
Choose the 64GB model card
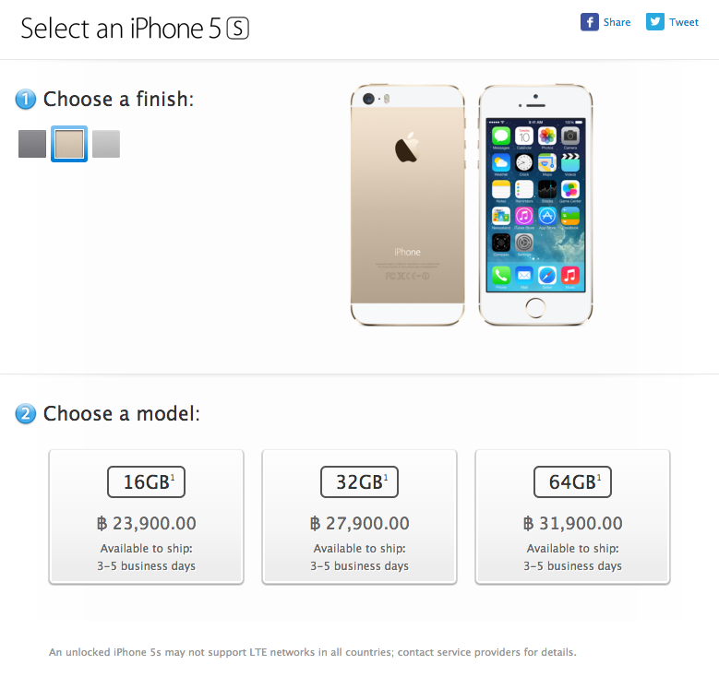(x=573, y=517)
